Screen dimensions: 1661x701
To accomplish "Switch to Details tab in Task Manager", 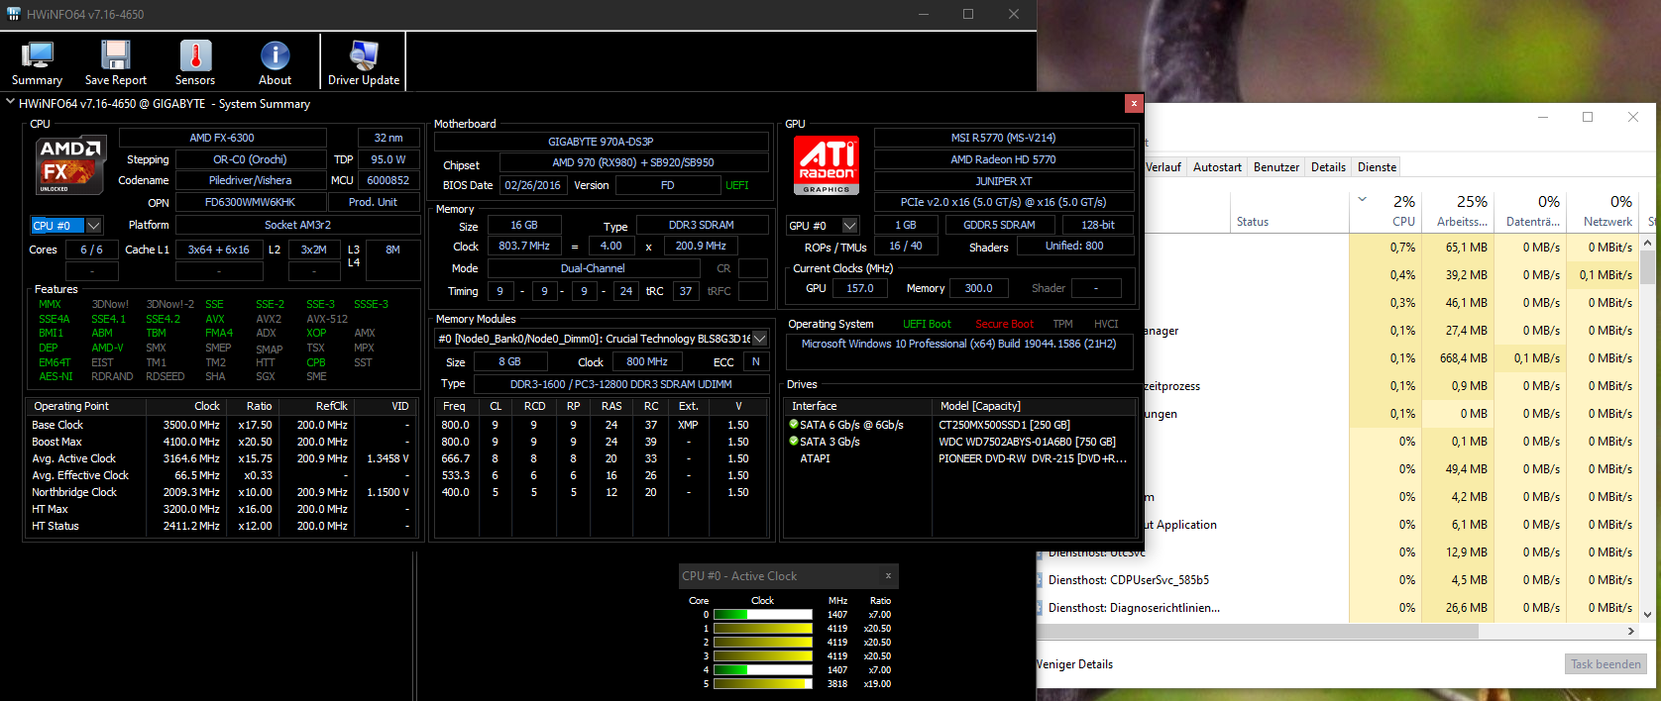I will (1328, 167).
